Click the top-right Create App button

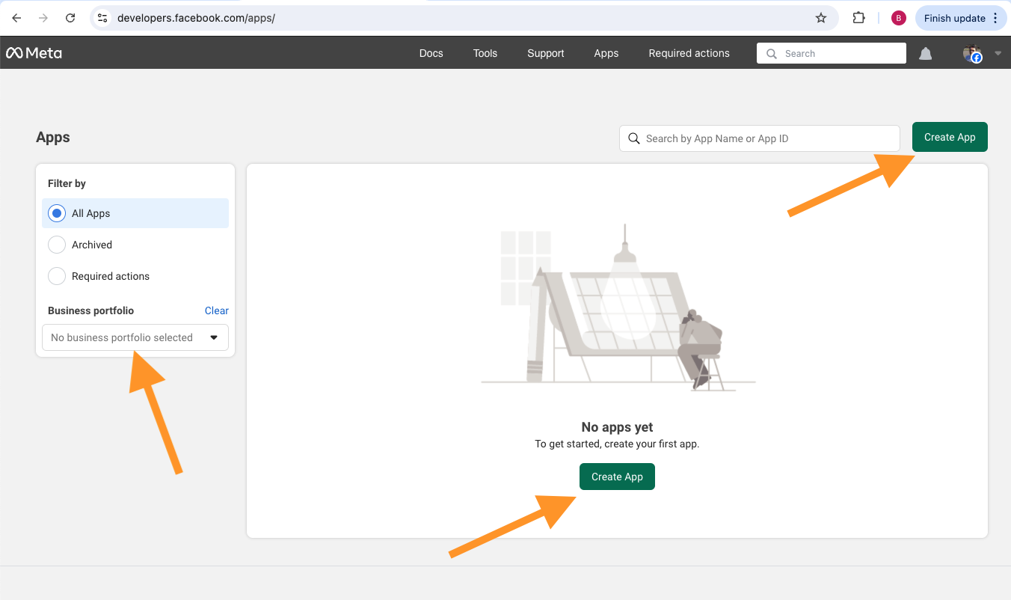(x=950, y=137)
